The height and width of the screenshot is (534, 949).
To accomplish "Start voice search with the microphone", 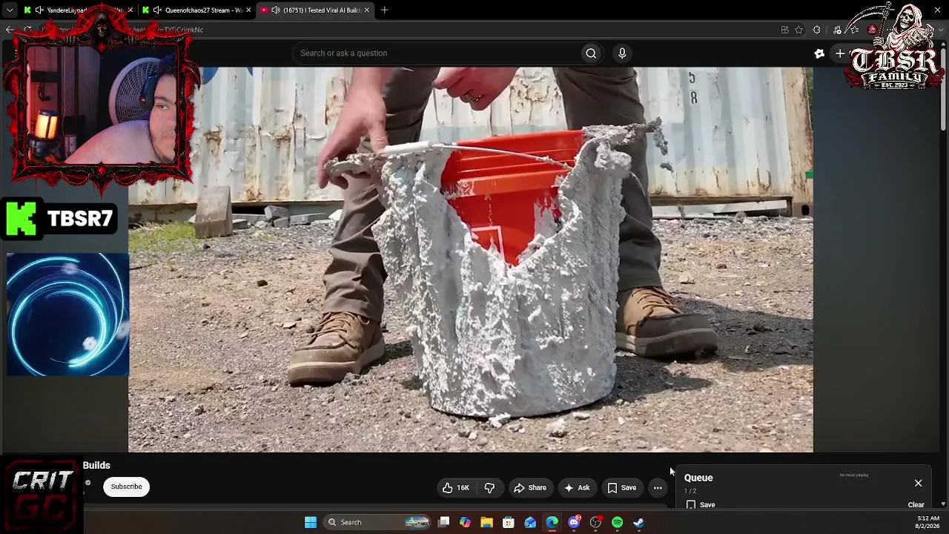I will [622, 53].
